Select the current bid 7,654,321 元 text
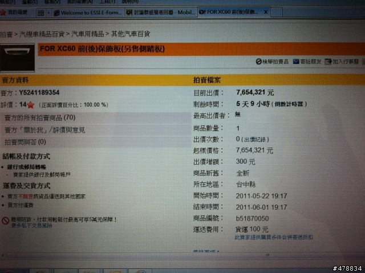 255,92
